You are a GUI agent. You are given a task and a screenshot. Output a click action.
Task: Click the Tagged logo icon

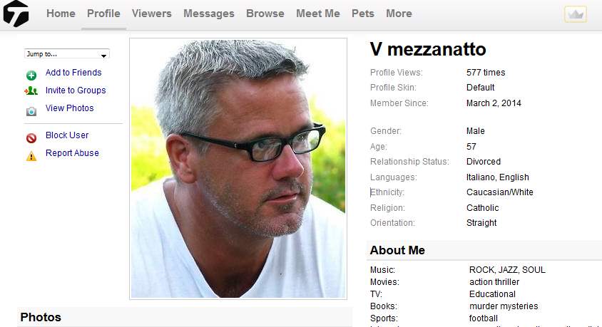coord(16,14)
